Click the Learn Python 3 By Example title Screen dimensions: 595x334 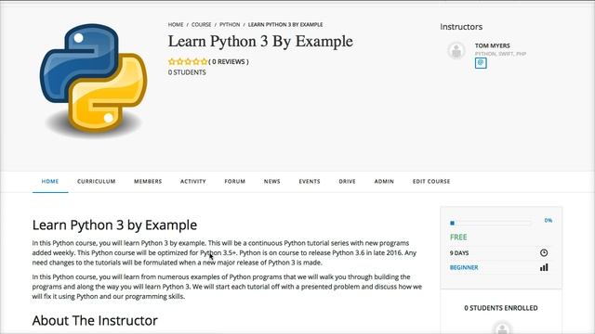coord(260,41)
